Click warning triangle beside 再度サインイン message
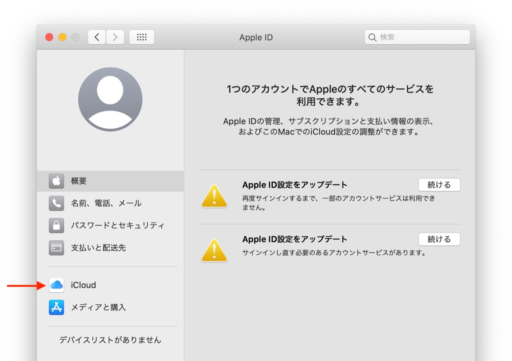The height and width of the screenshot is (361, 512). [x=214, y=196]
